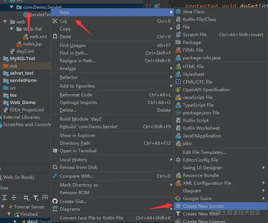
Task: Click the Create Gist GitHub icon
Action: tap(55, 201)
